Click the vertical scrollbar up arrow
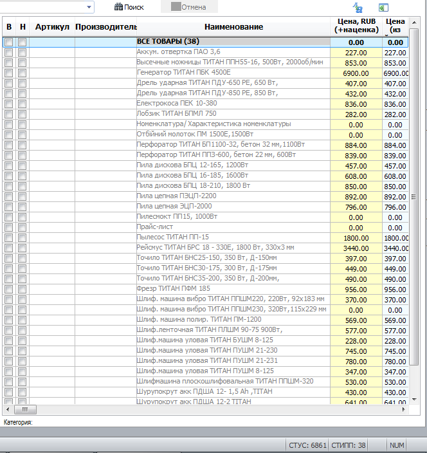The height and width of the screenshot is (453, 427). click(x=414, y=23)
